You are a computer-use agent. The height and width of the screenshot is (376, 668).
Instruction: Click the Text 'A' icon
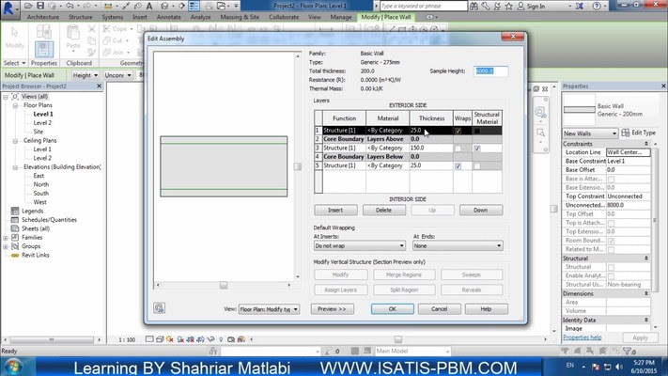pos(149,6)
